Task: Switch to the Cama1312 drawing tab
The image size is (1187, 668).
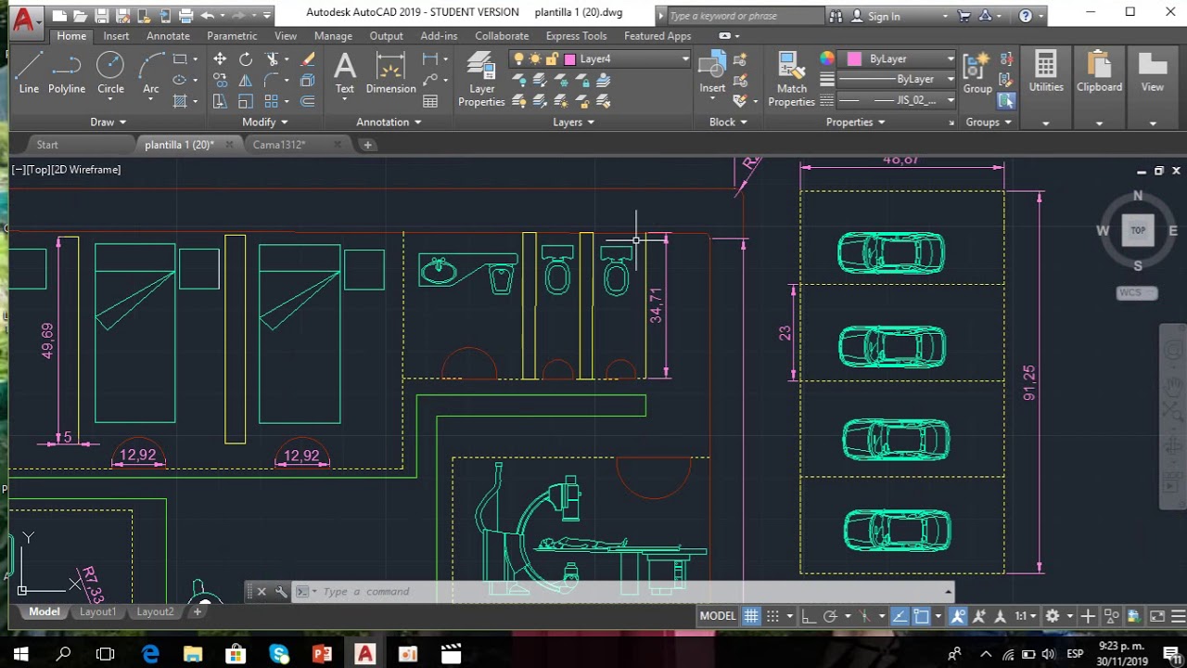Action: 279,145
